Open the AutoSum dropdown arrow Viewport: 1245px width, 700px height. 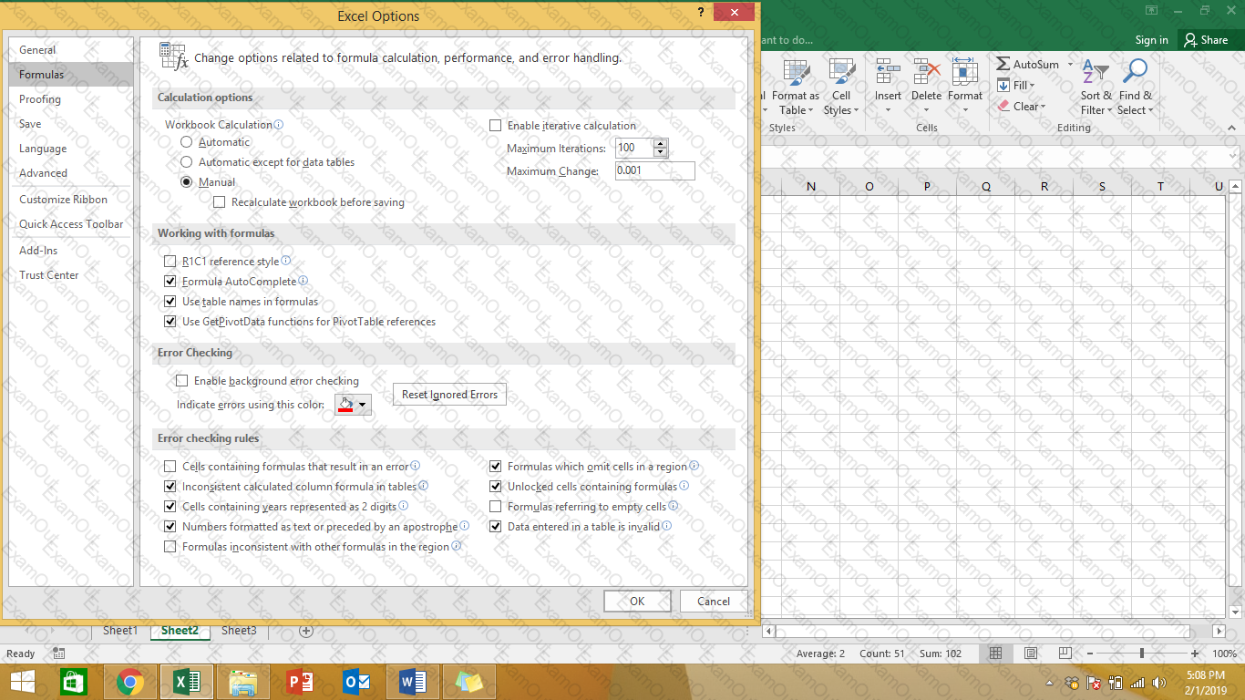pos(1070,65)
